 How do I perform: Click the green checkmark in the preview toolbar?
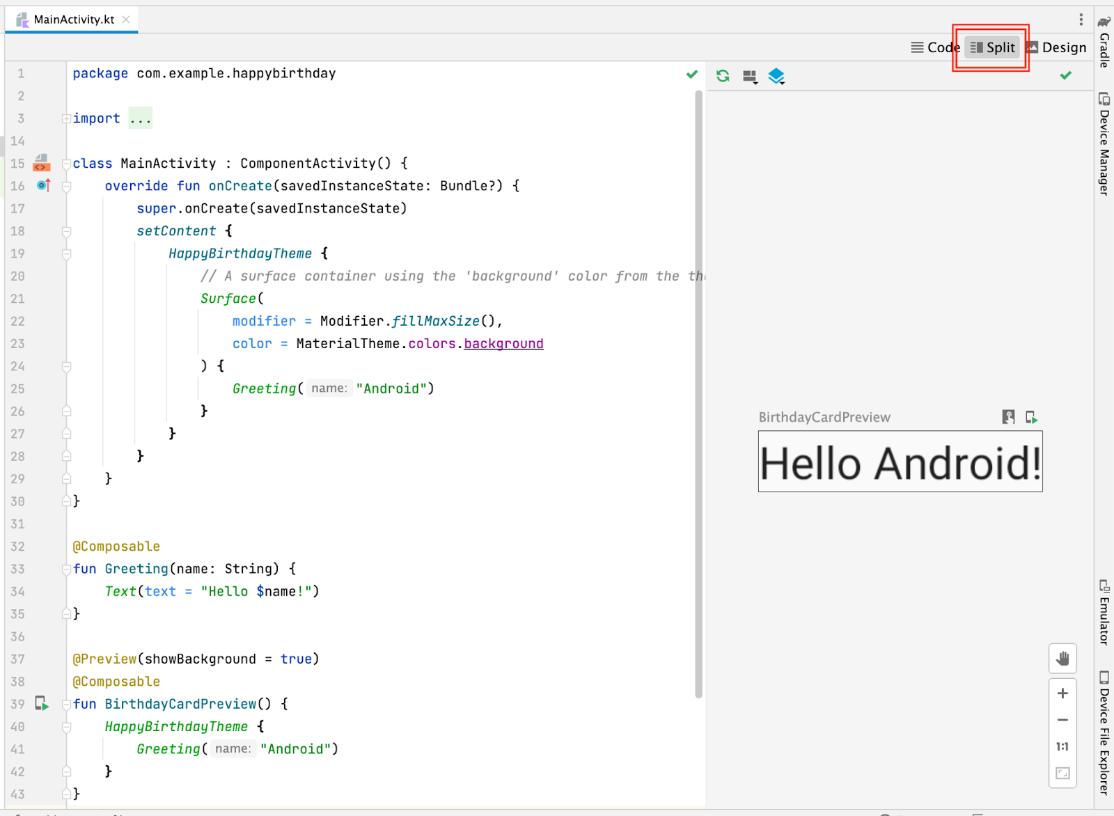(1065, 75)
